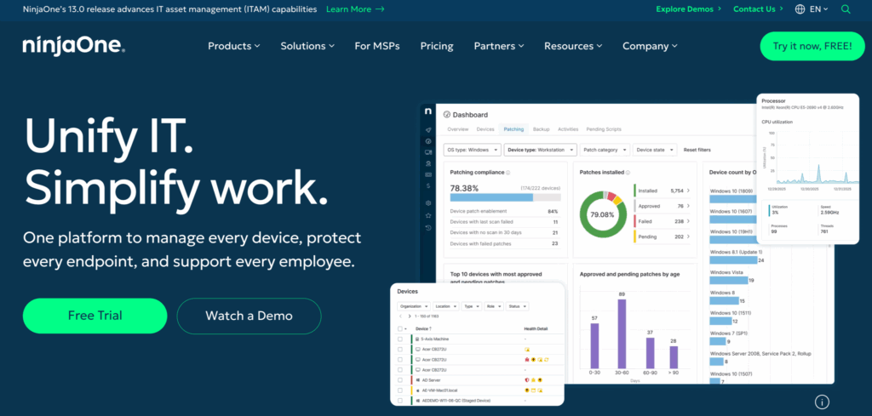Check the box for 5-Axis Machine

coord(400,339)
